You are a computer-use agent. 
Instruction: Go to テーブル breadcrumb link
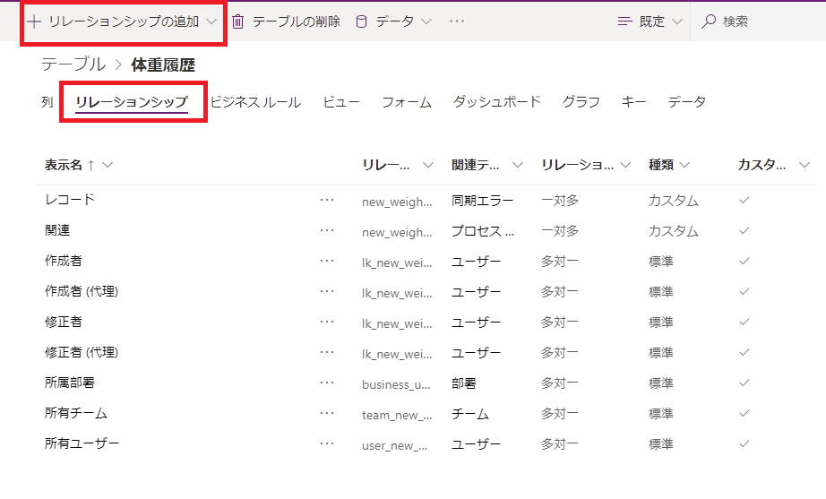coord(73,65)
